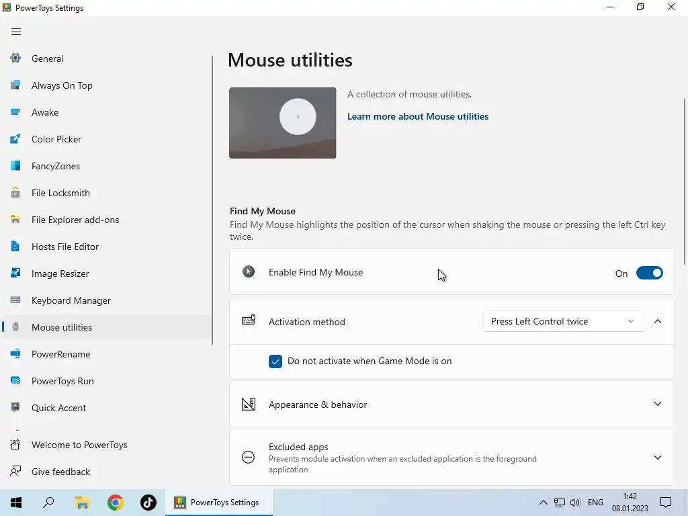Open the notification center icon
688x516 pixels.
666,503
